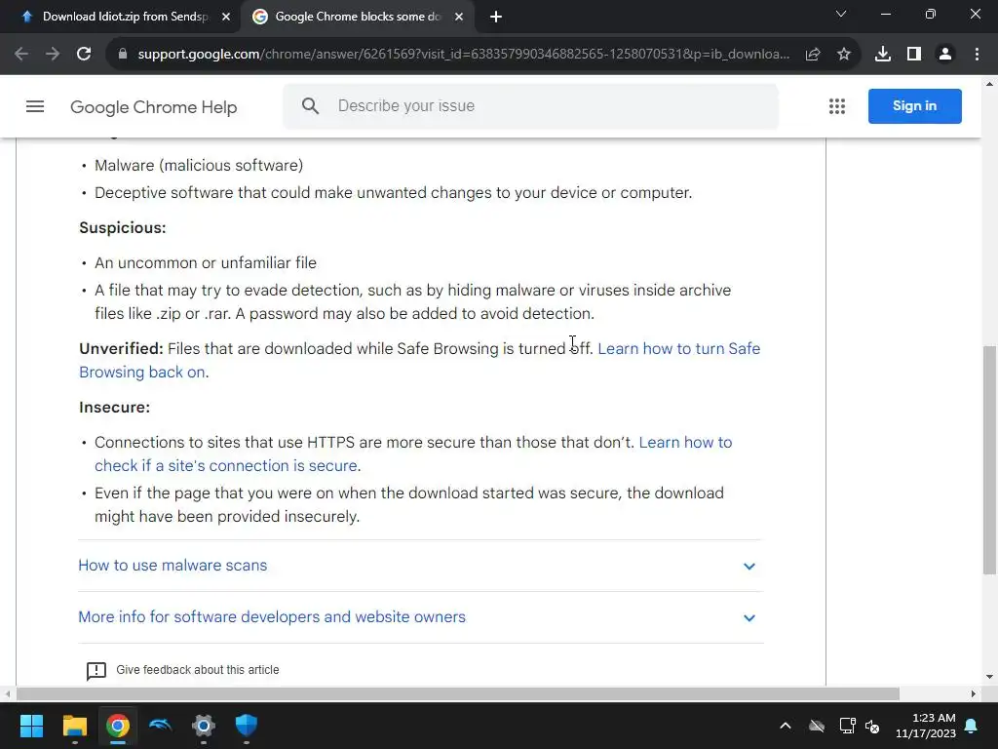Open a new browser tab

(x=496, y=18)
